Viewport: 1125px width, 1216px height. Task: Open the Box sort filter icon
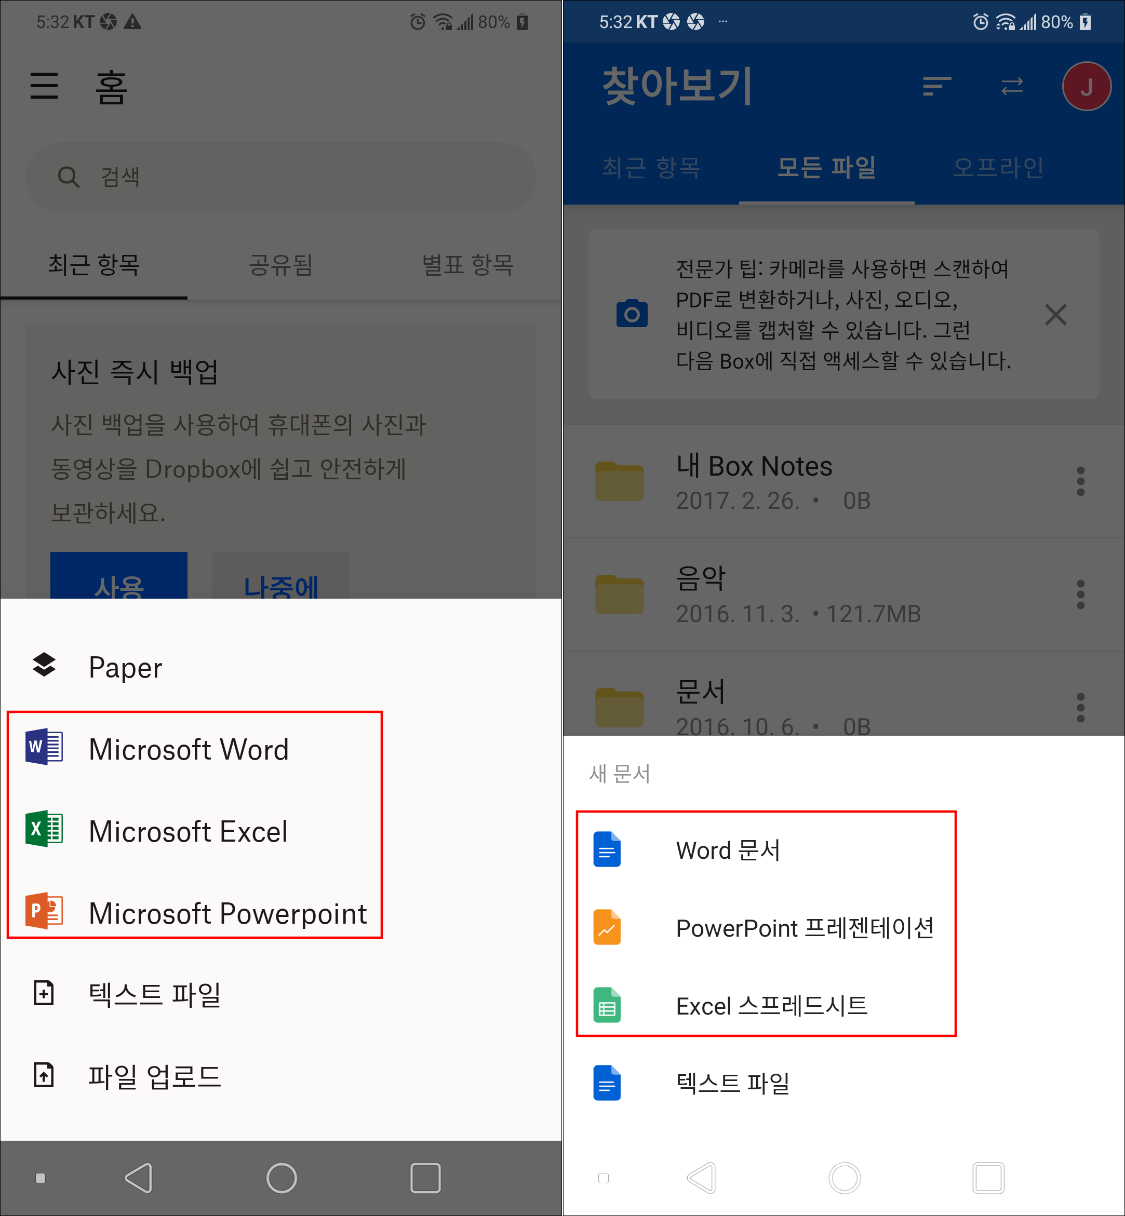tap(937, 86)
